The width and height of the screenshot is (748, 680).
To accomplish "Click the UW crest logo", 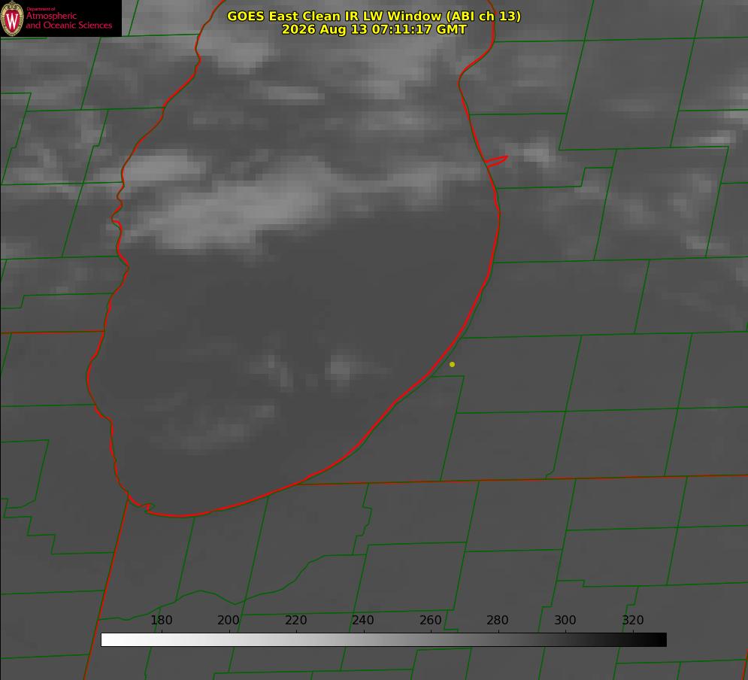I will (x=12, y=18).
